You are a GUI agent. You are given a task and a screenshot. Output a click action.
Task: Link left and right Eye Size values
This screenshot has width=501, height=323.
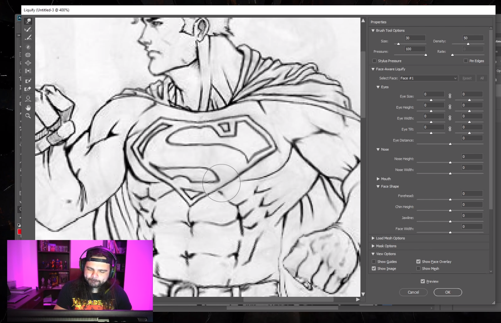click(x=450, y=96)
